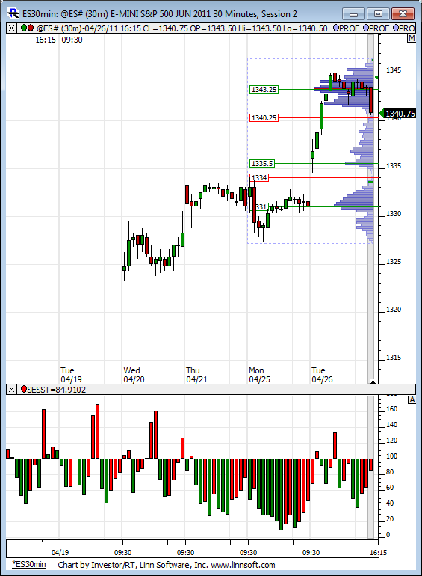422x576 pixels.
Task: Select the second PROF indicator marker
Action: click(x=366, y=28)
